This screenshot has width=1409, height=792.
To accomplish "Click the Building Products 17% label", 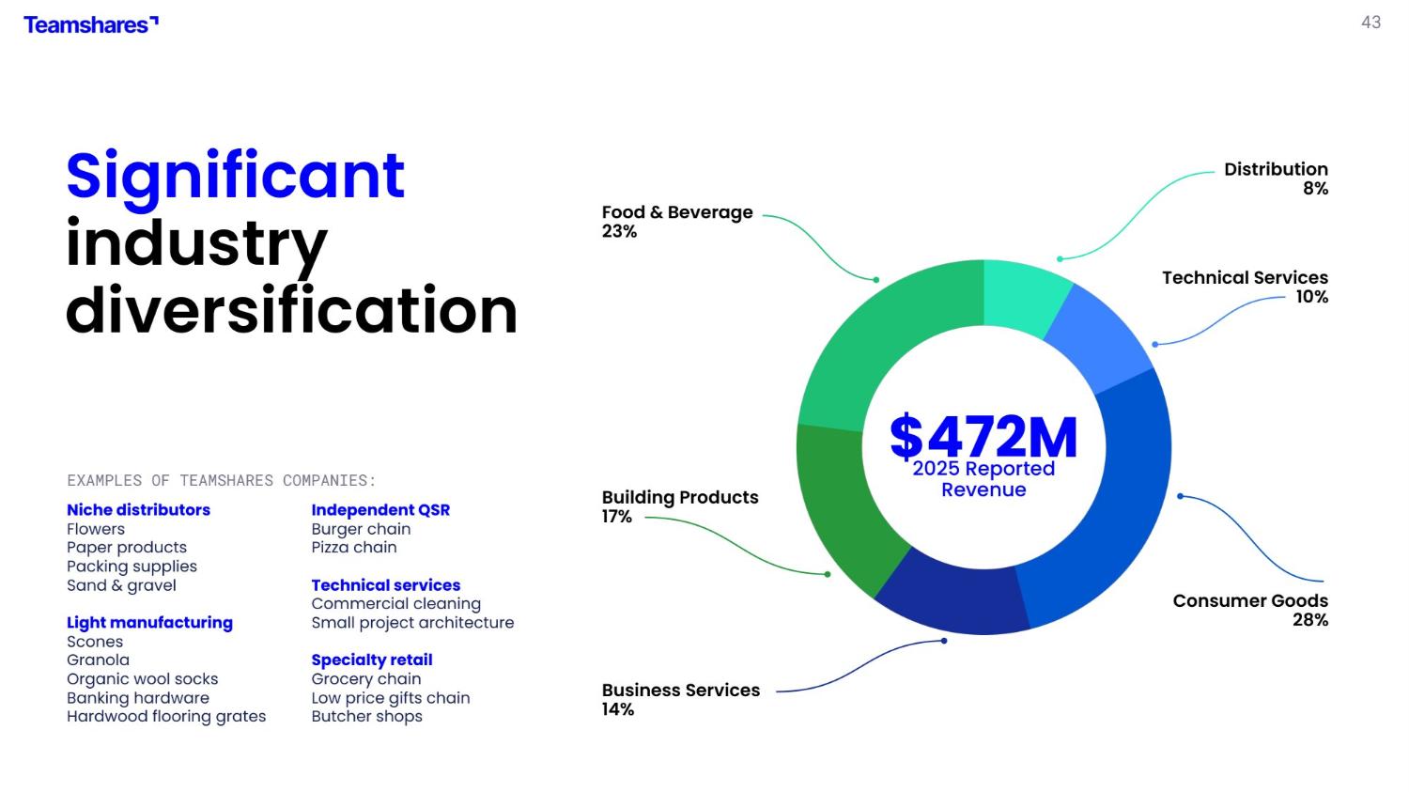I will pyautogui.click(x=679, y=506).
